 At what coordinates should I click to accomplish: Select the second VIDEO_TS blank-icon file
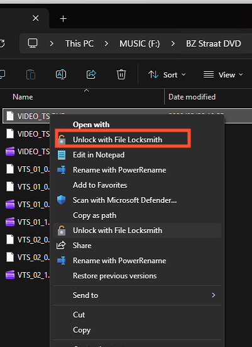pyautogui.click(x=28, y=134)
